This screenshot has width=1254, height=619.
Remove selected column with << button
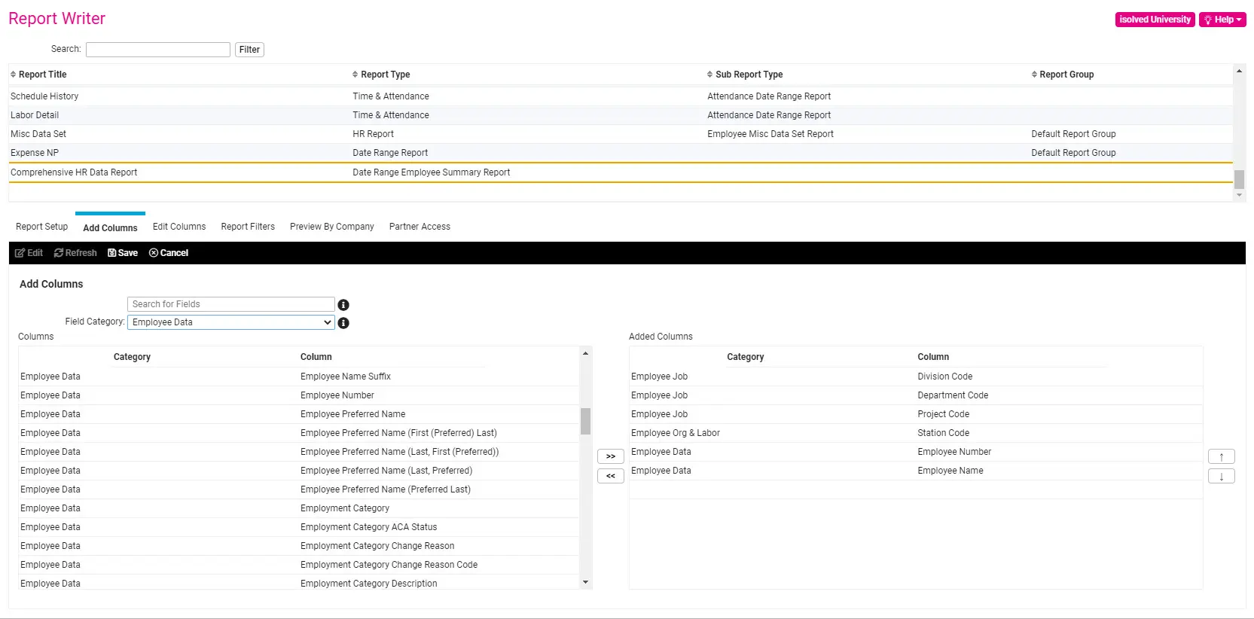click(x=611, y=476)
